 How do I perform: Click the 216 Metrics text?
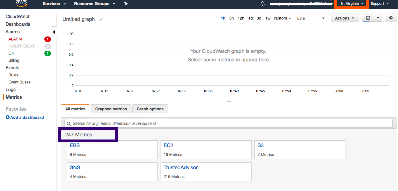pyautogui.click(x=174, y=177)
